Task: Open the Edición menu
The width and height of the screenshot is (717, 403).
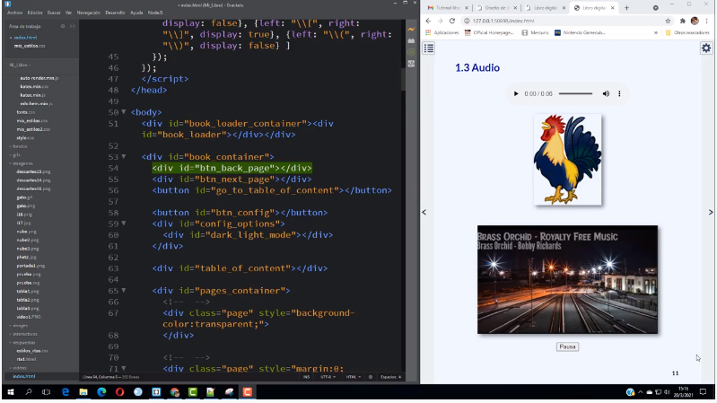Action: tap(35, 13)
